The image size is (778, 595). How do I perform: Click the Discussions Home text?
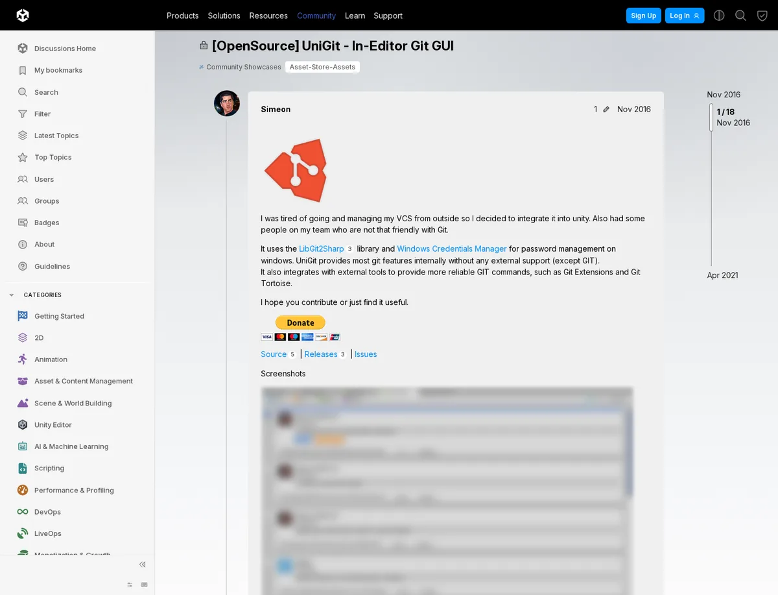(65, 48)
